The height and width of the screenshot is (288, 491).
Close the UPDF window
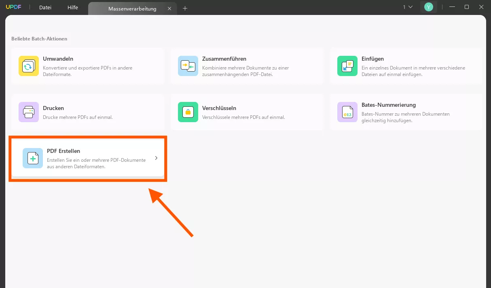coord(481,7)
